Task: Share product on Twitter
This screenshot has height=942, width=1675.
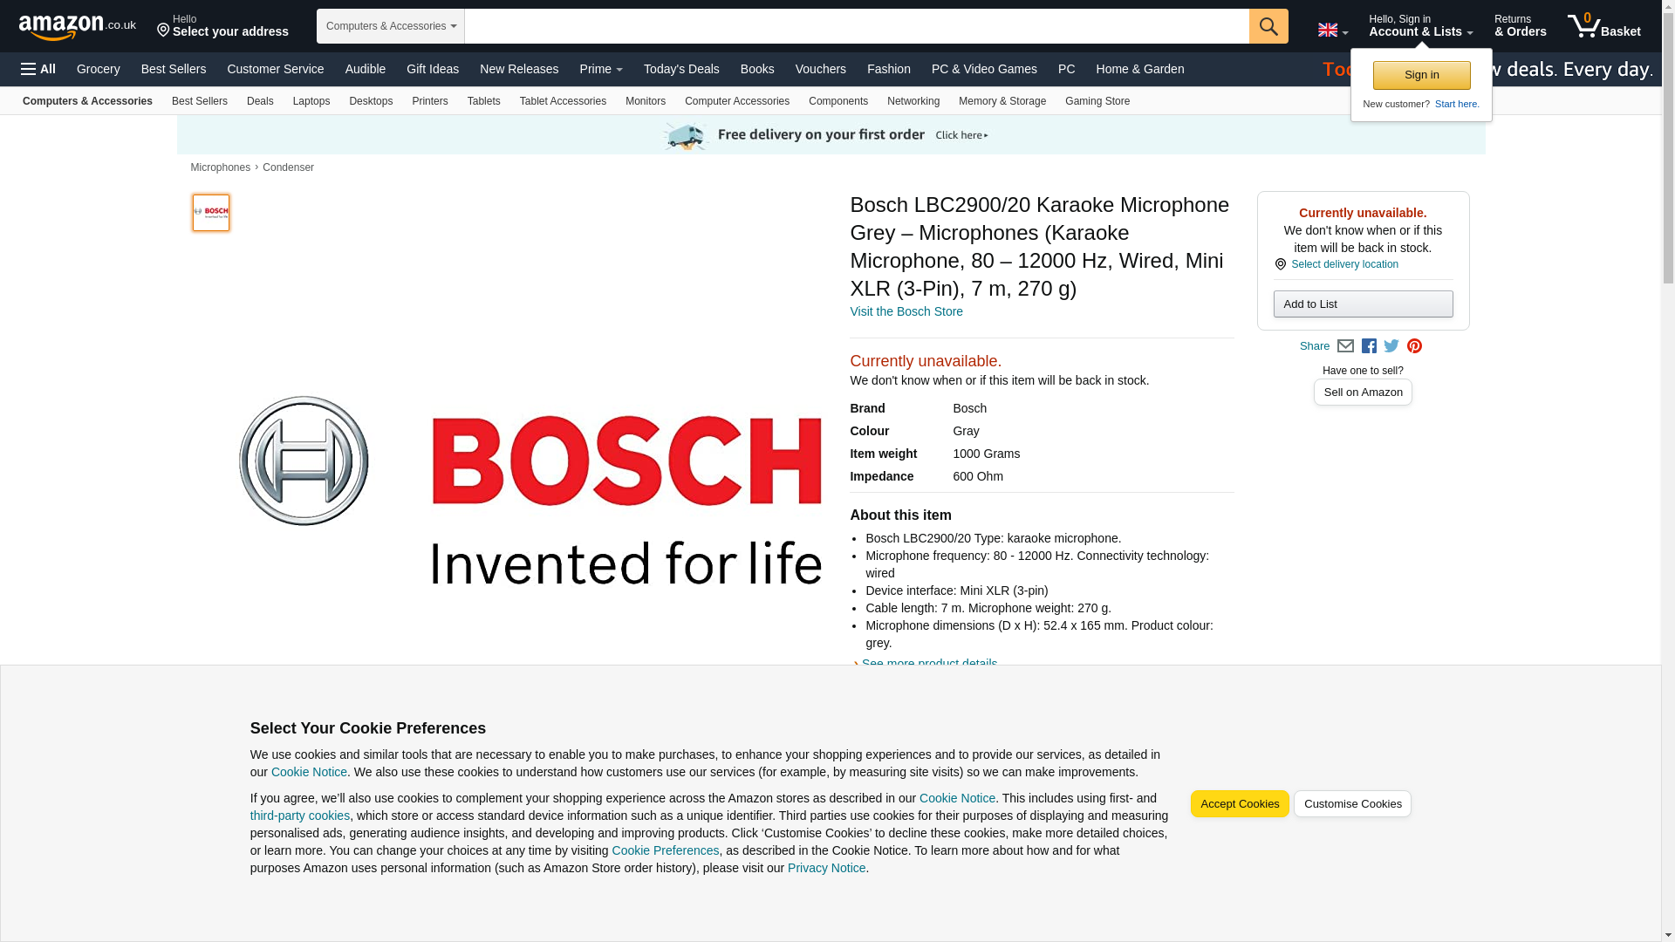Action: point(1391,346)
